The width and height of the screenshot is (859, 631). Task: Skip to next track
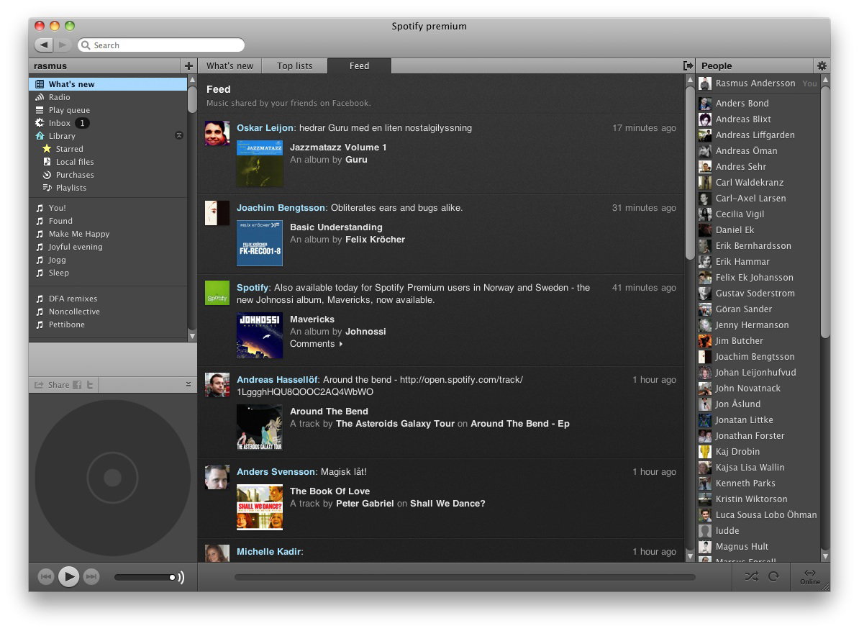coord(91,577)
